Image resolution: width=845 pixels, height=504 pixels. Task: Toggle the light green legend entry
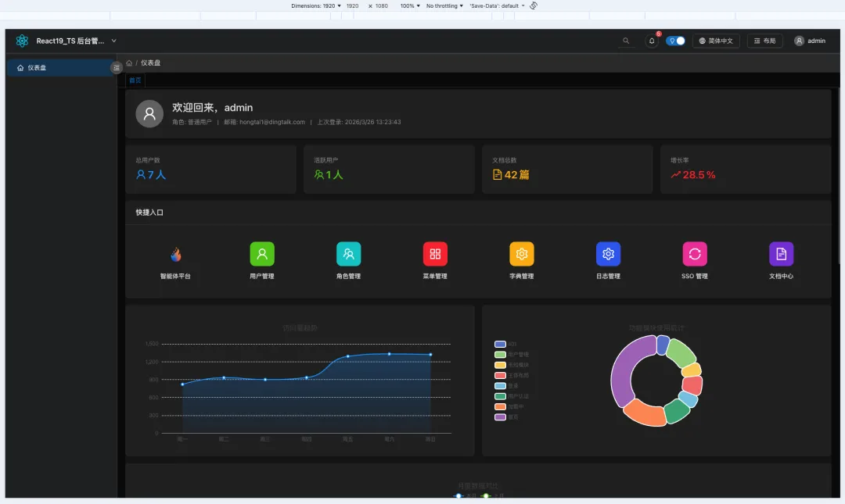(x=512, y=354)
